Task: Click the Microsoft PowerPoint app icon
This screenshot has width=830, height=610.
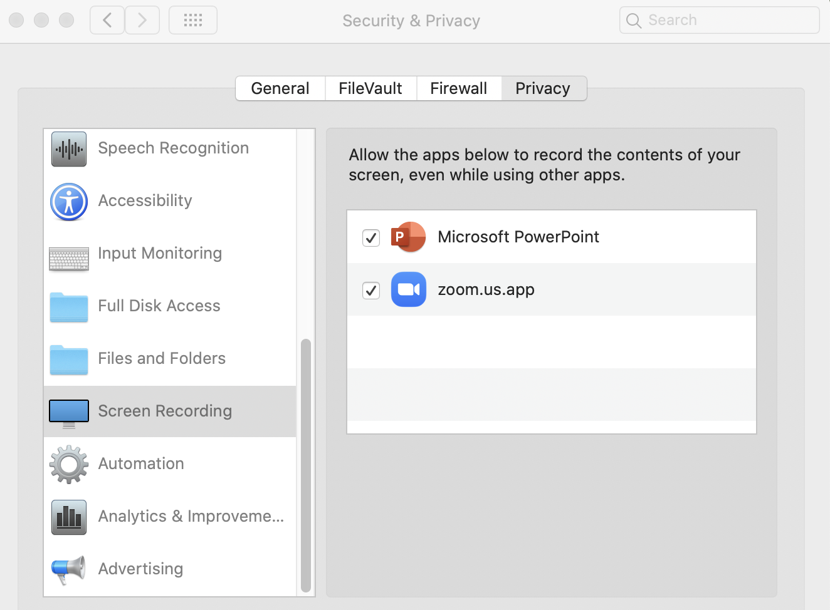Action: 409,237
